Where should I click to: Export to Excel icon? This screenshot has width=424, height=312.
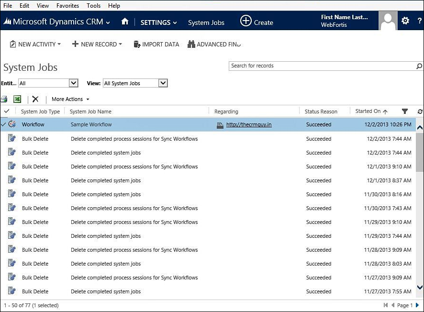coord(17,99)
